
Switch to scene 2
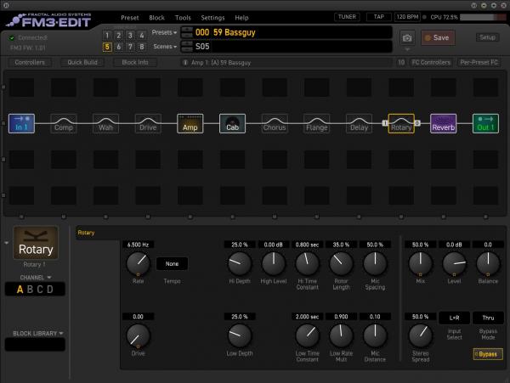(x=119, y=35)
